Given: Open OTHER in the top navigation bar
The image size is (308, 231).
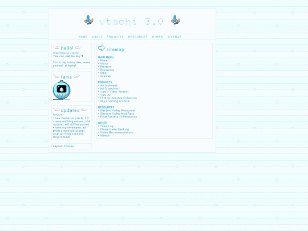Looking at the screenshot, I should pos(157,37).
